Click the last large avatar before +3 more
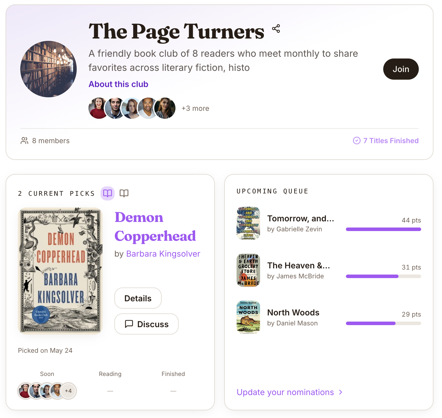 click(x=165, y=108)
